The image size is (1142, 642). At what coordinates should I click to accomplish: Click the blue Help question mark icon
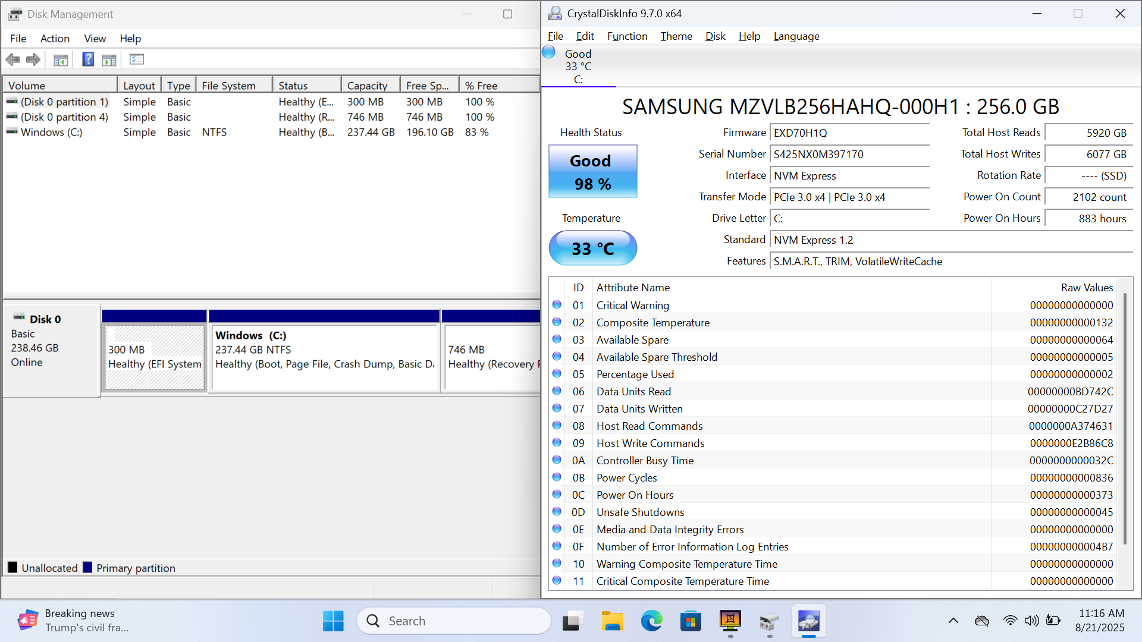pyautogui.click(x=88, y=59)
